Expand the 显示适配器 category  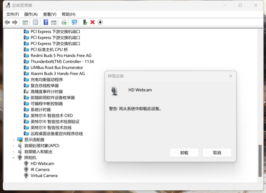coord(14,140)
